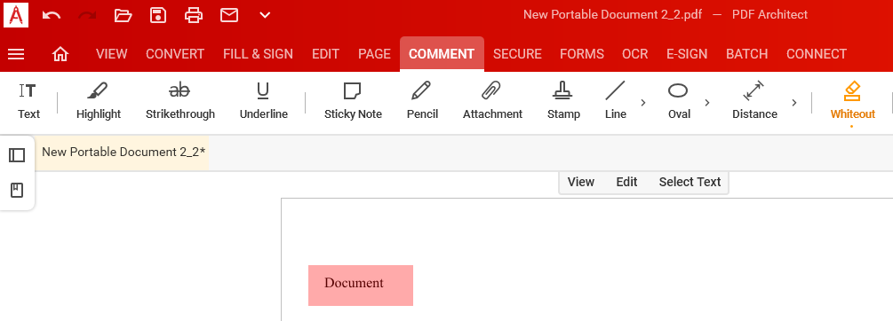
Task: Click the PDF Architect logo icon
Action: [x=16, y=15]
